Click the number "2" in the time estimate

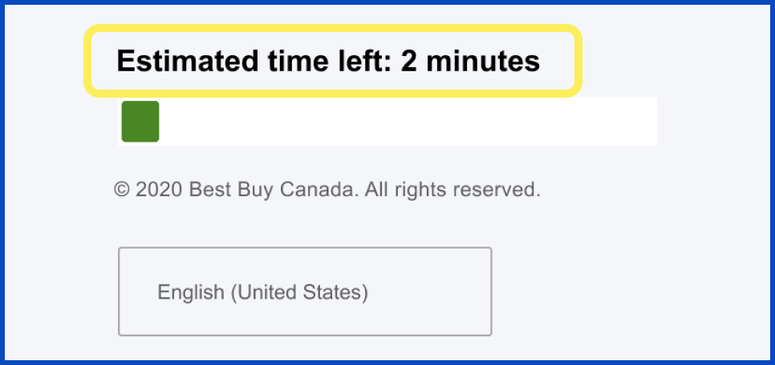[x=409, y=62]
